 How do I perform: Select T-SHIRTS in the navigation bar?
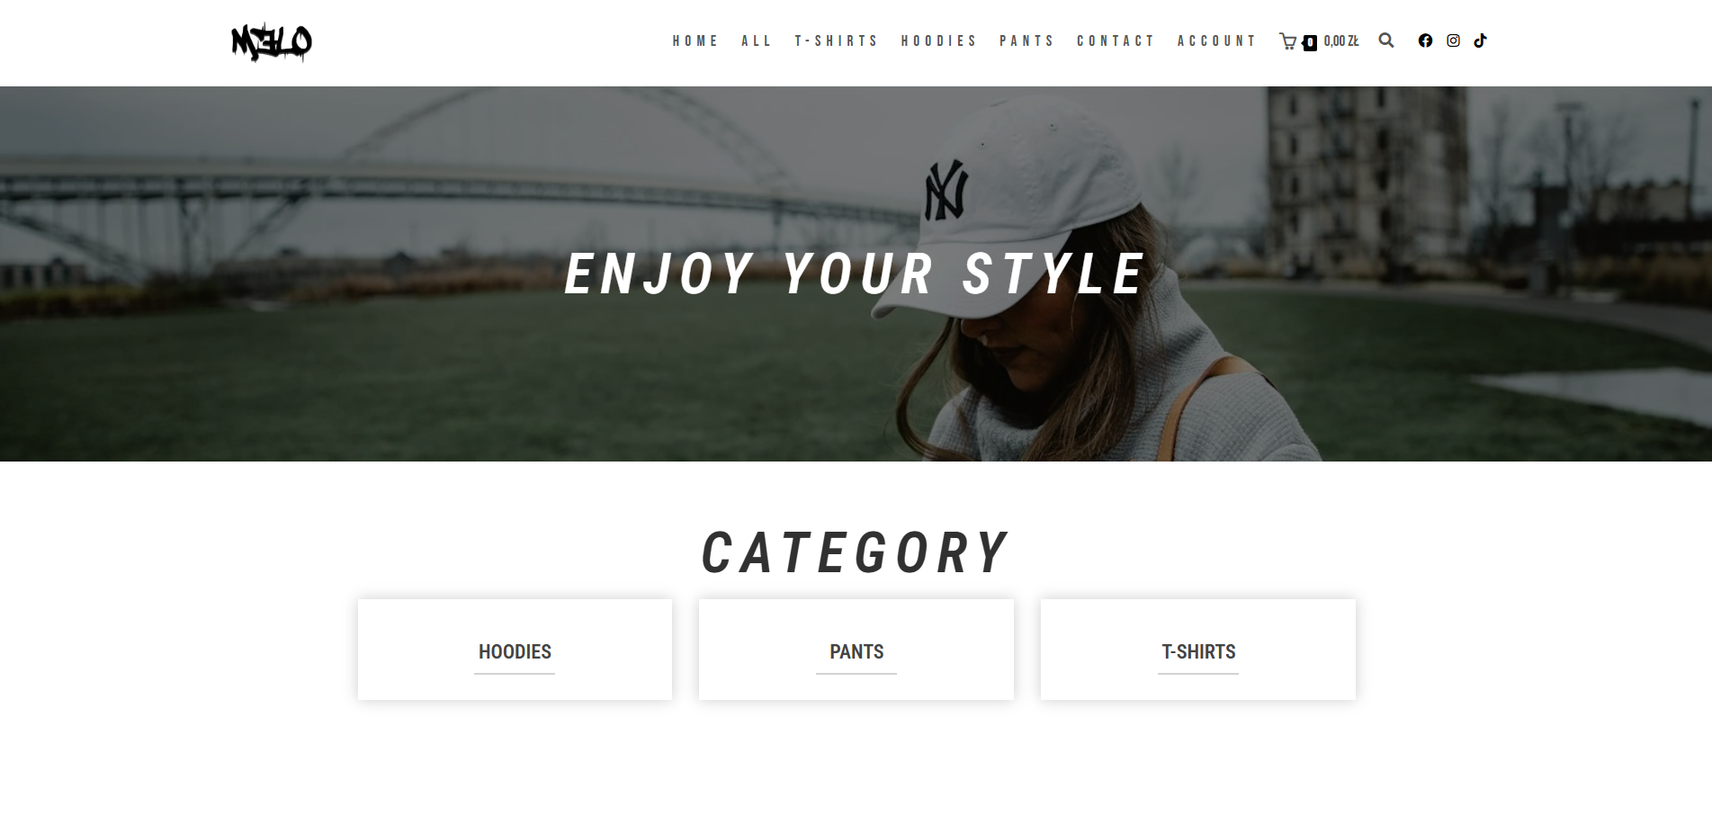pyautogui.click(x=837, y=41)
